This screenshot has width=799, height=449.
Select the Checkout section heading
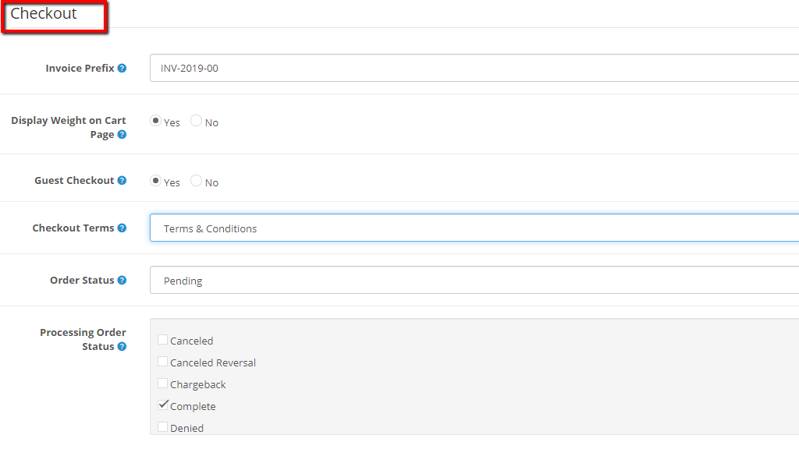coord(44,13)
